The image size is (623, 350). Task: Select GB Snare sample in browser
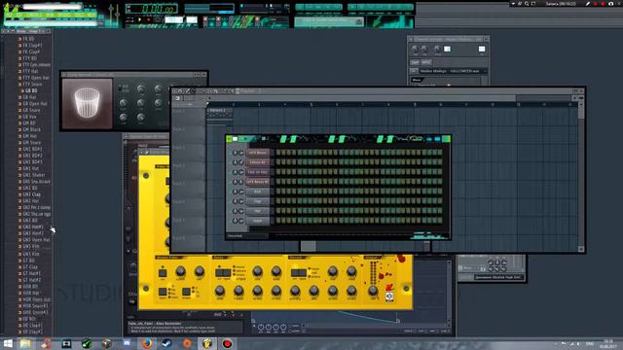pos(31,110)
